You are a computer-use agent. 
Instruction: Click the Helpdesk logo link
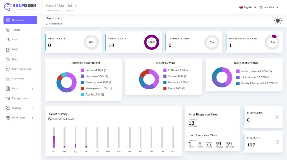click(20, 7)
